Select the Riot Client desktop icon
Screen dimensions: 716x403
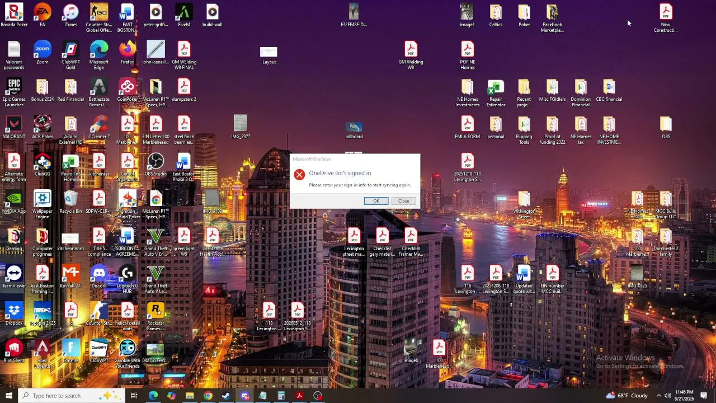click(14, 352)
